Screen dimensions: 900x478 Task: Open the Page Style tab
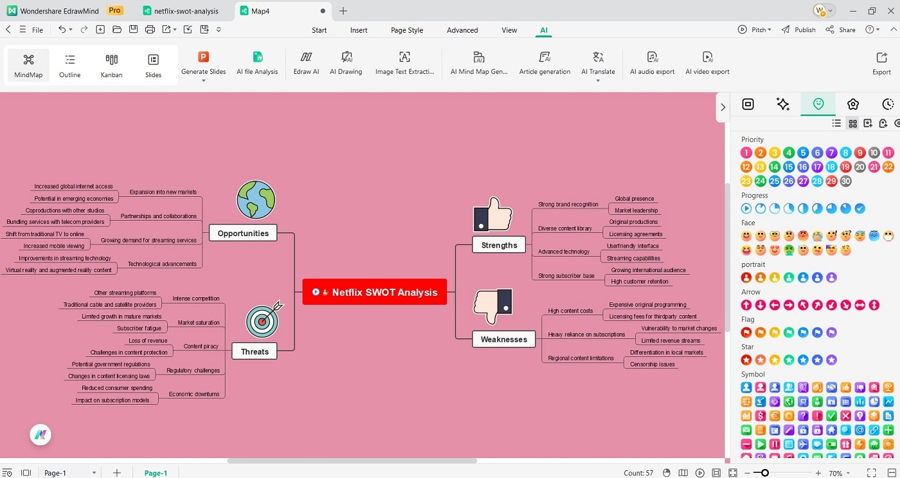(407, 30)
